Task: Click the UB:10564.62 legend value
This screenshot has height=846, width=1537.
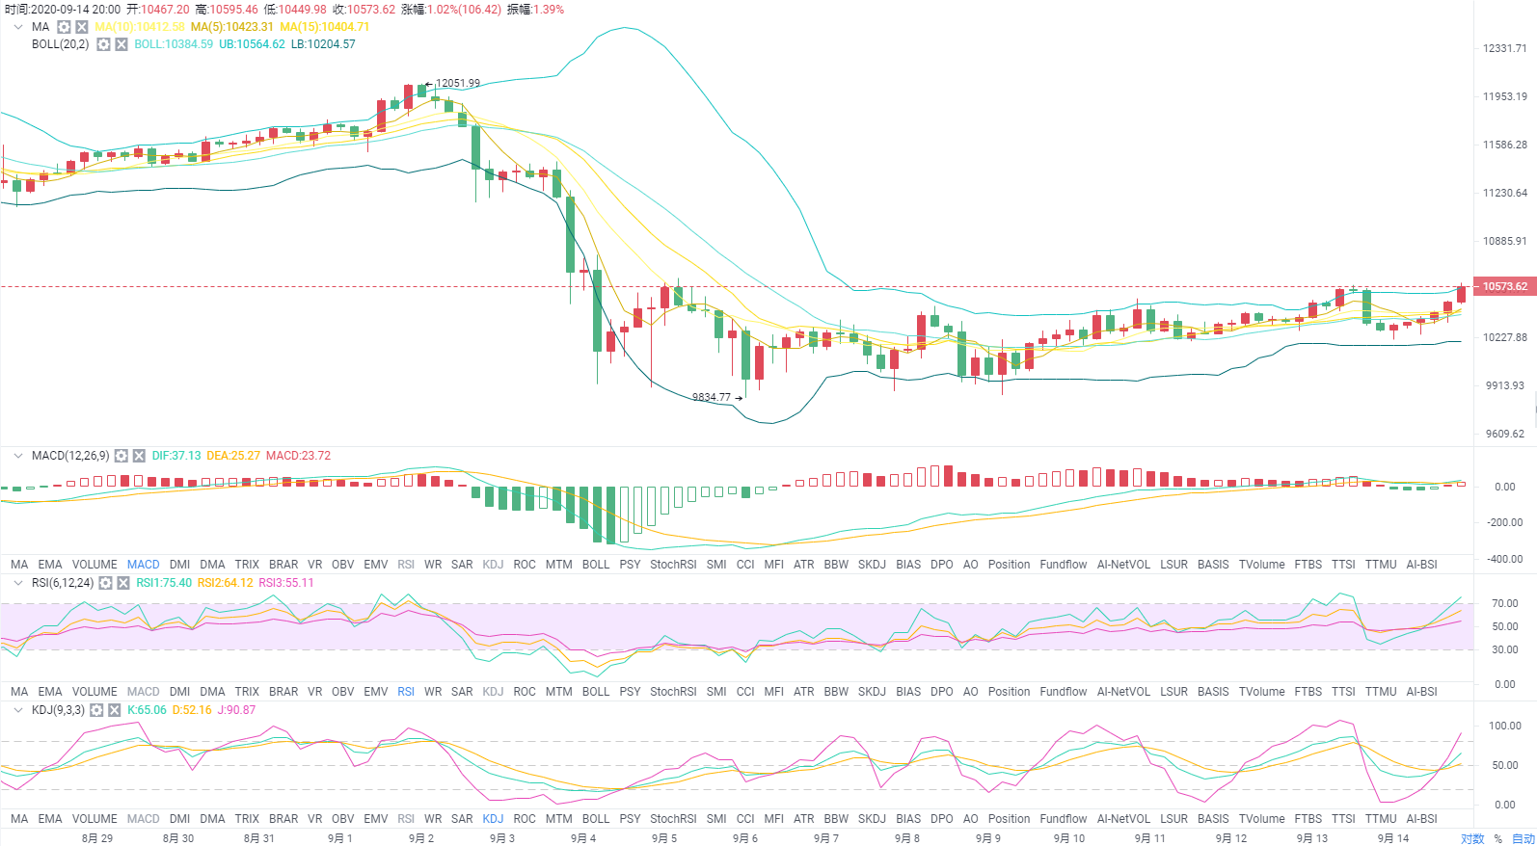Action: coord(252,44)
